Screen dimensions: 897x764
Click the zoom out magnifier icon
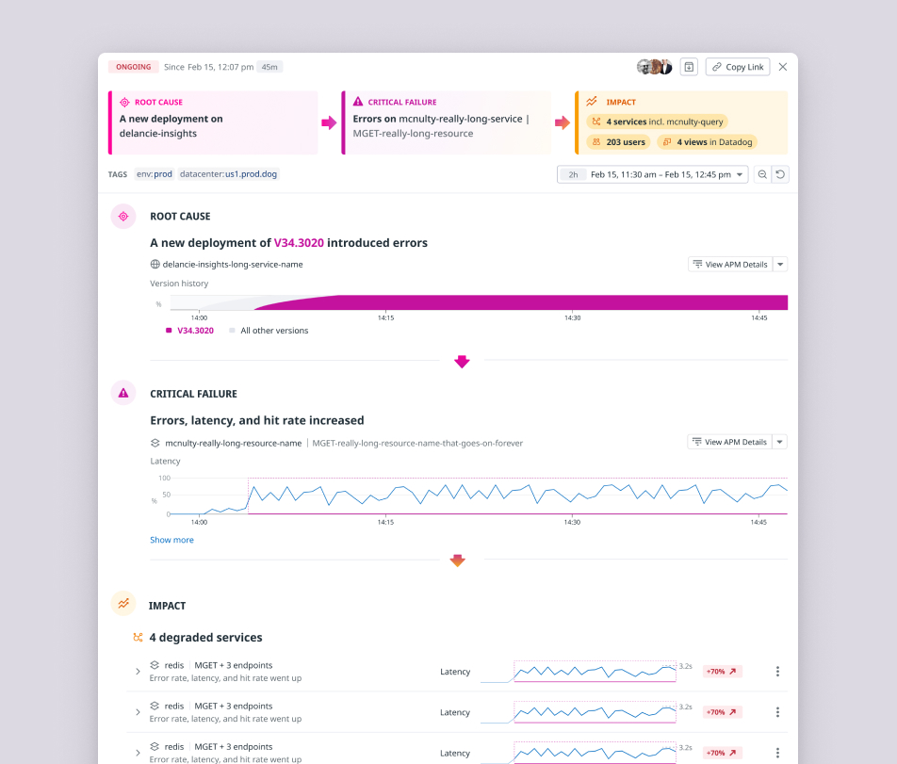click(763, 174)
